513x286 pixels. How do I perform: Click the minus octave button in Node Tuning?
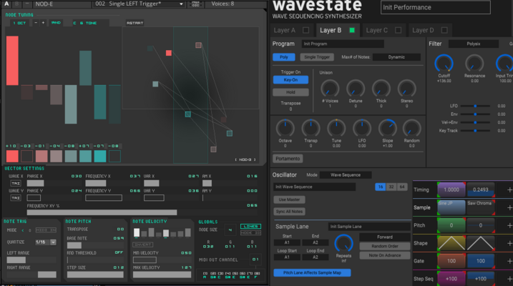point(36,23)
